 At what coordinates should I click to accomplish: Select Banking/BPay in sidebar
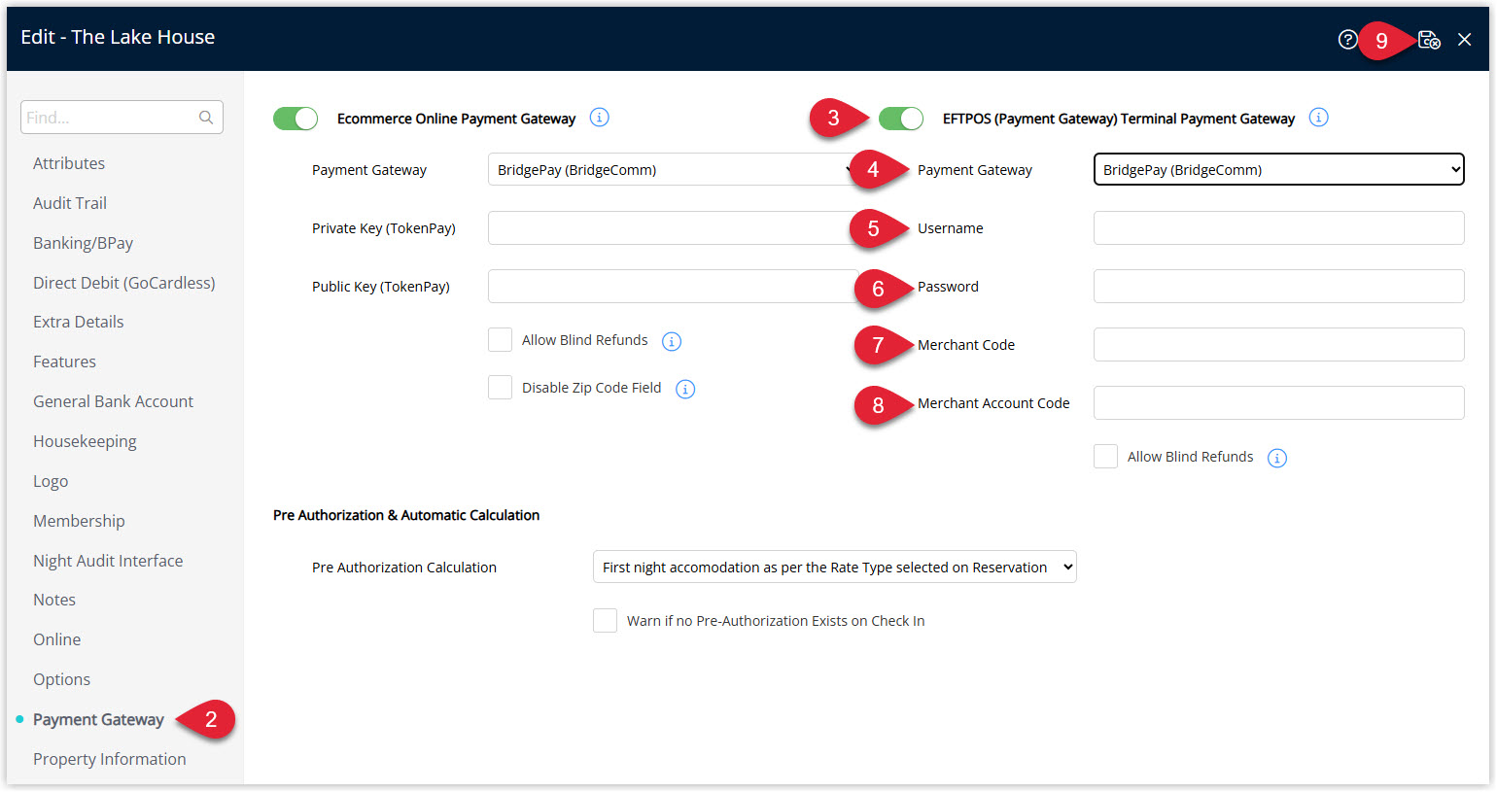click(83, 243)
